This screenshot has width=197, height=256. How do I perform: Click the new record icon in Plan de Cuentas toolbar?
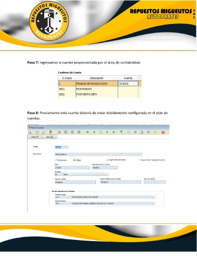click(x=30, y=132)
